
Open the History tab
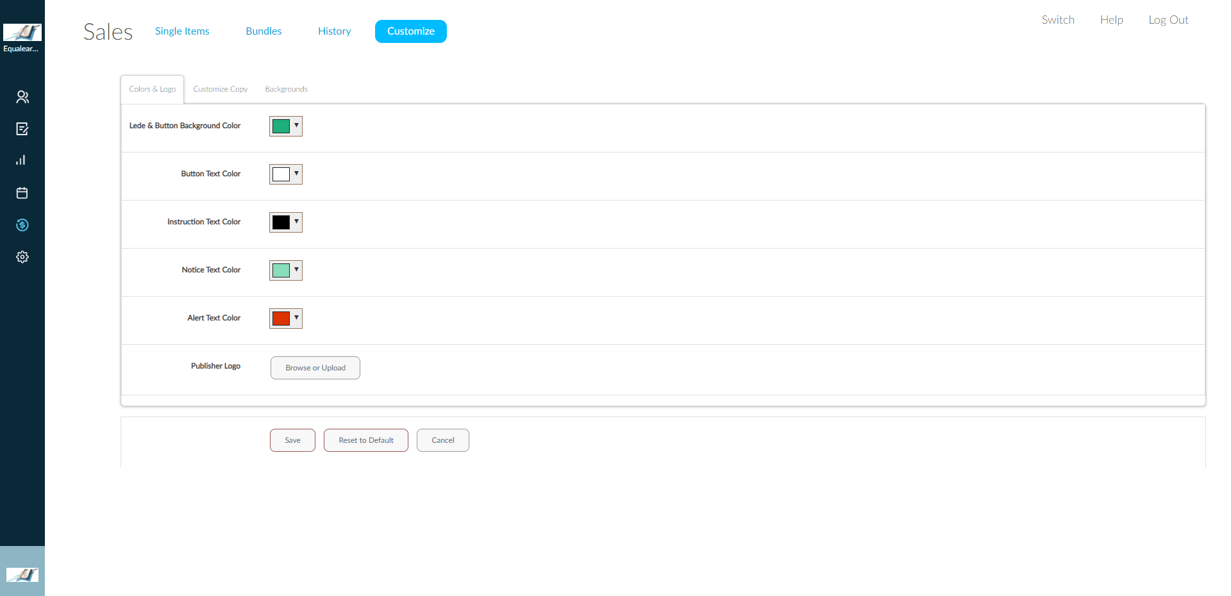pyautogui.click(x=335, y=31)
